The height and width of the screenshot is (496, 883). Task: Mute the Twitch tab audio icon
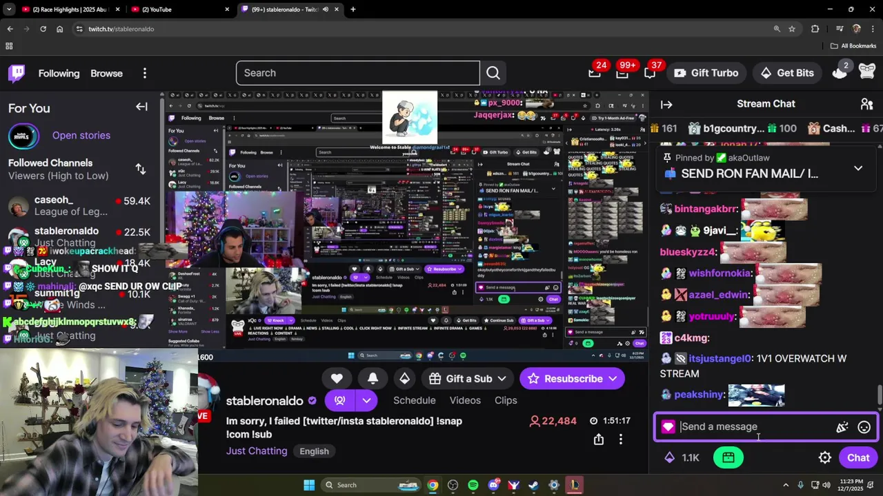(325, 10)
